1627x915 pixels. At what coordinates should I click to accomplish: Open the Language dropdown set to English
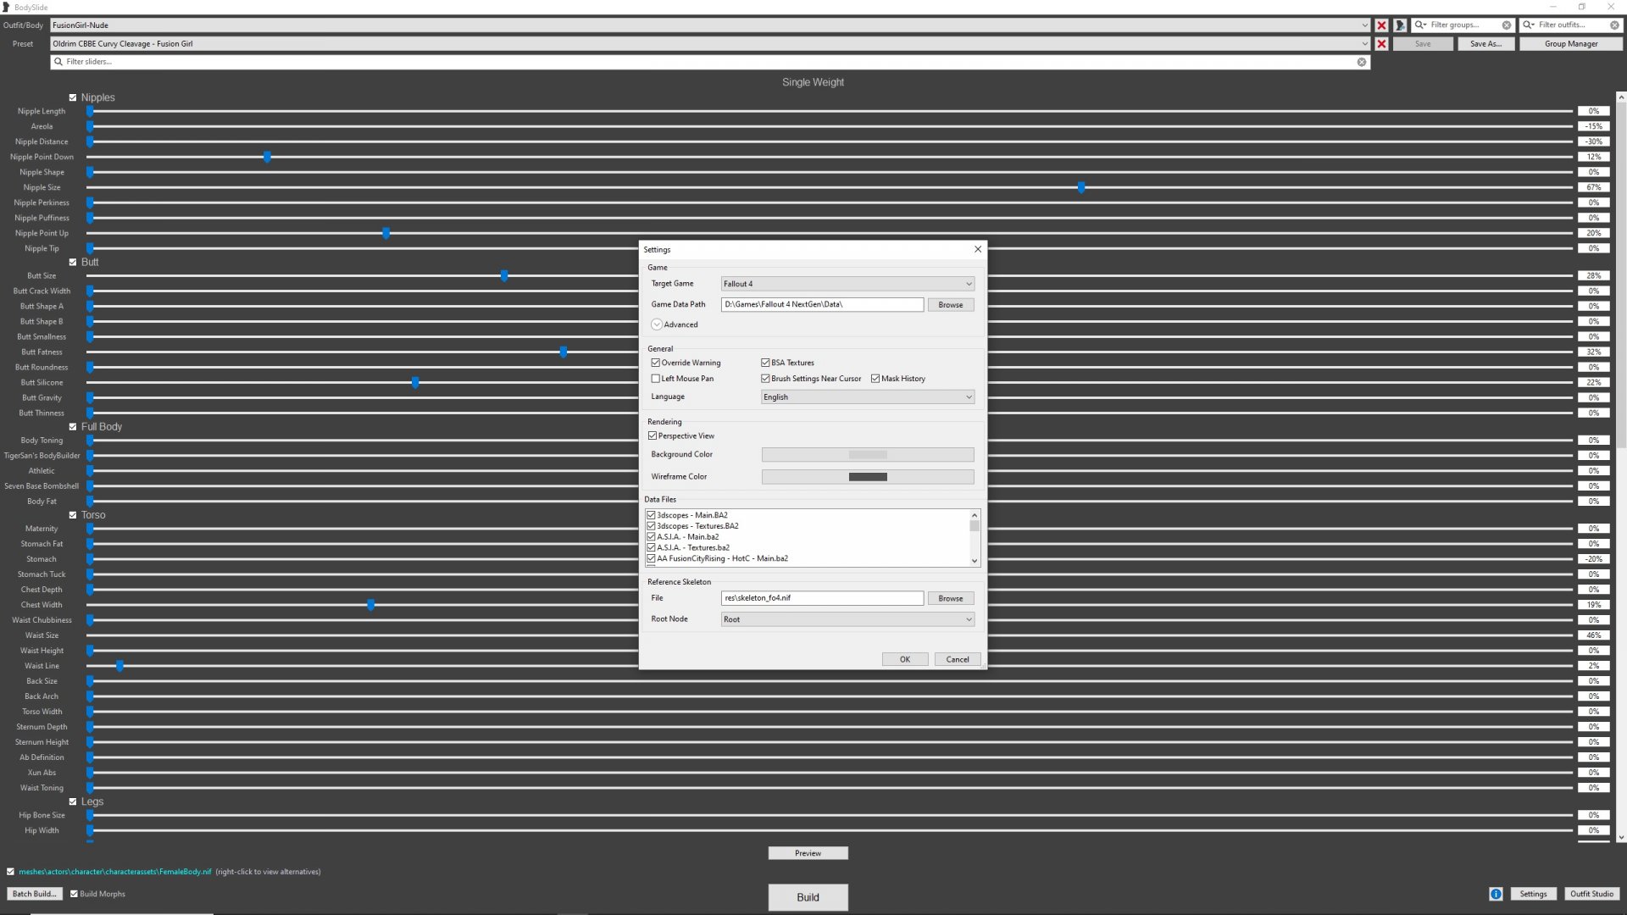[868, 396]
